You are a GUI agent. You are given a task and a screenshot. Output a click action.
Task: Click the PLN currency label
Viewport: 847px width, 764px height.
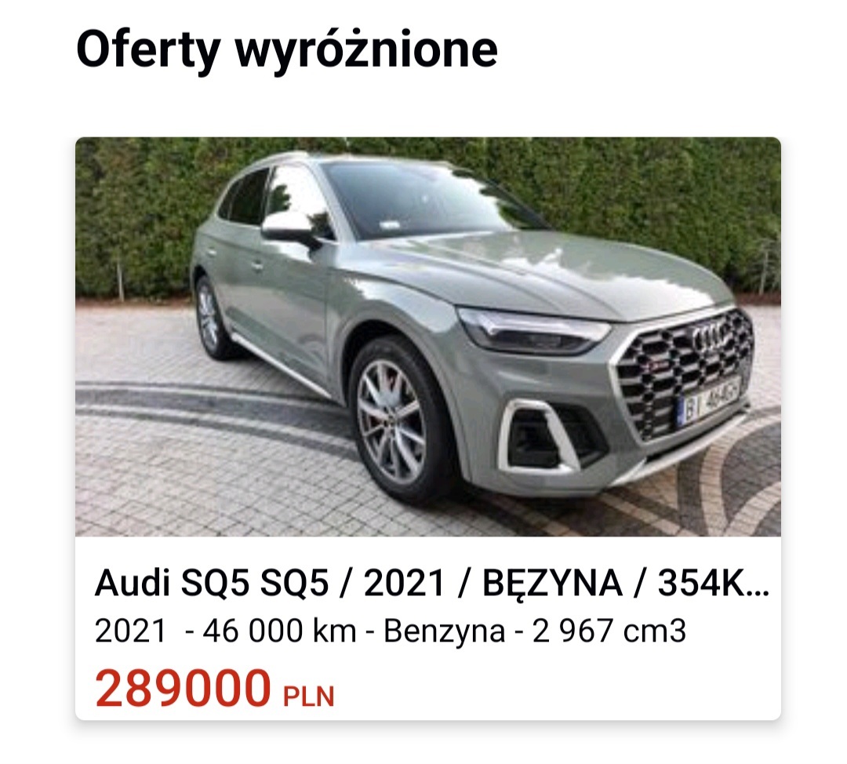[309, 697]
